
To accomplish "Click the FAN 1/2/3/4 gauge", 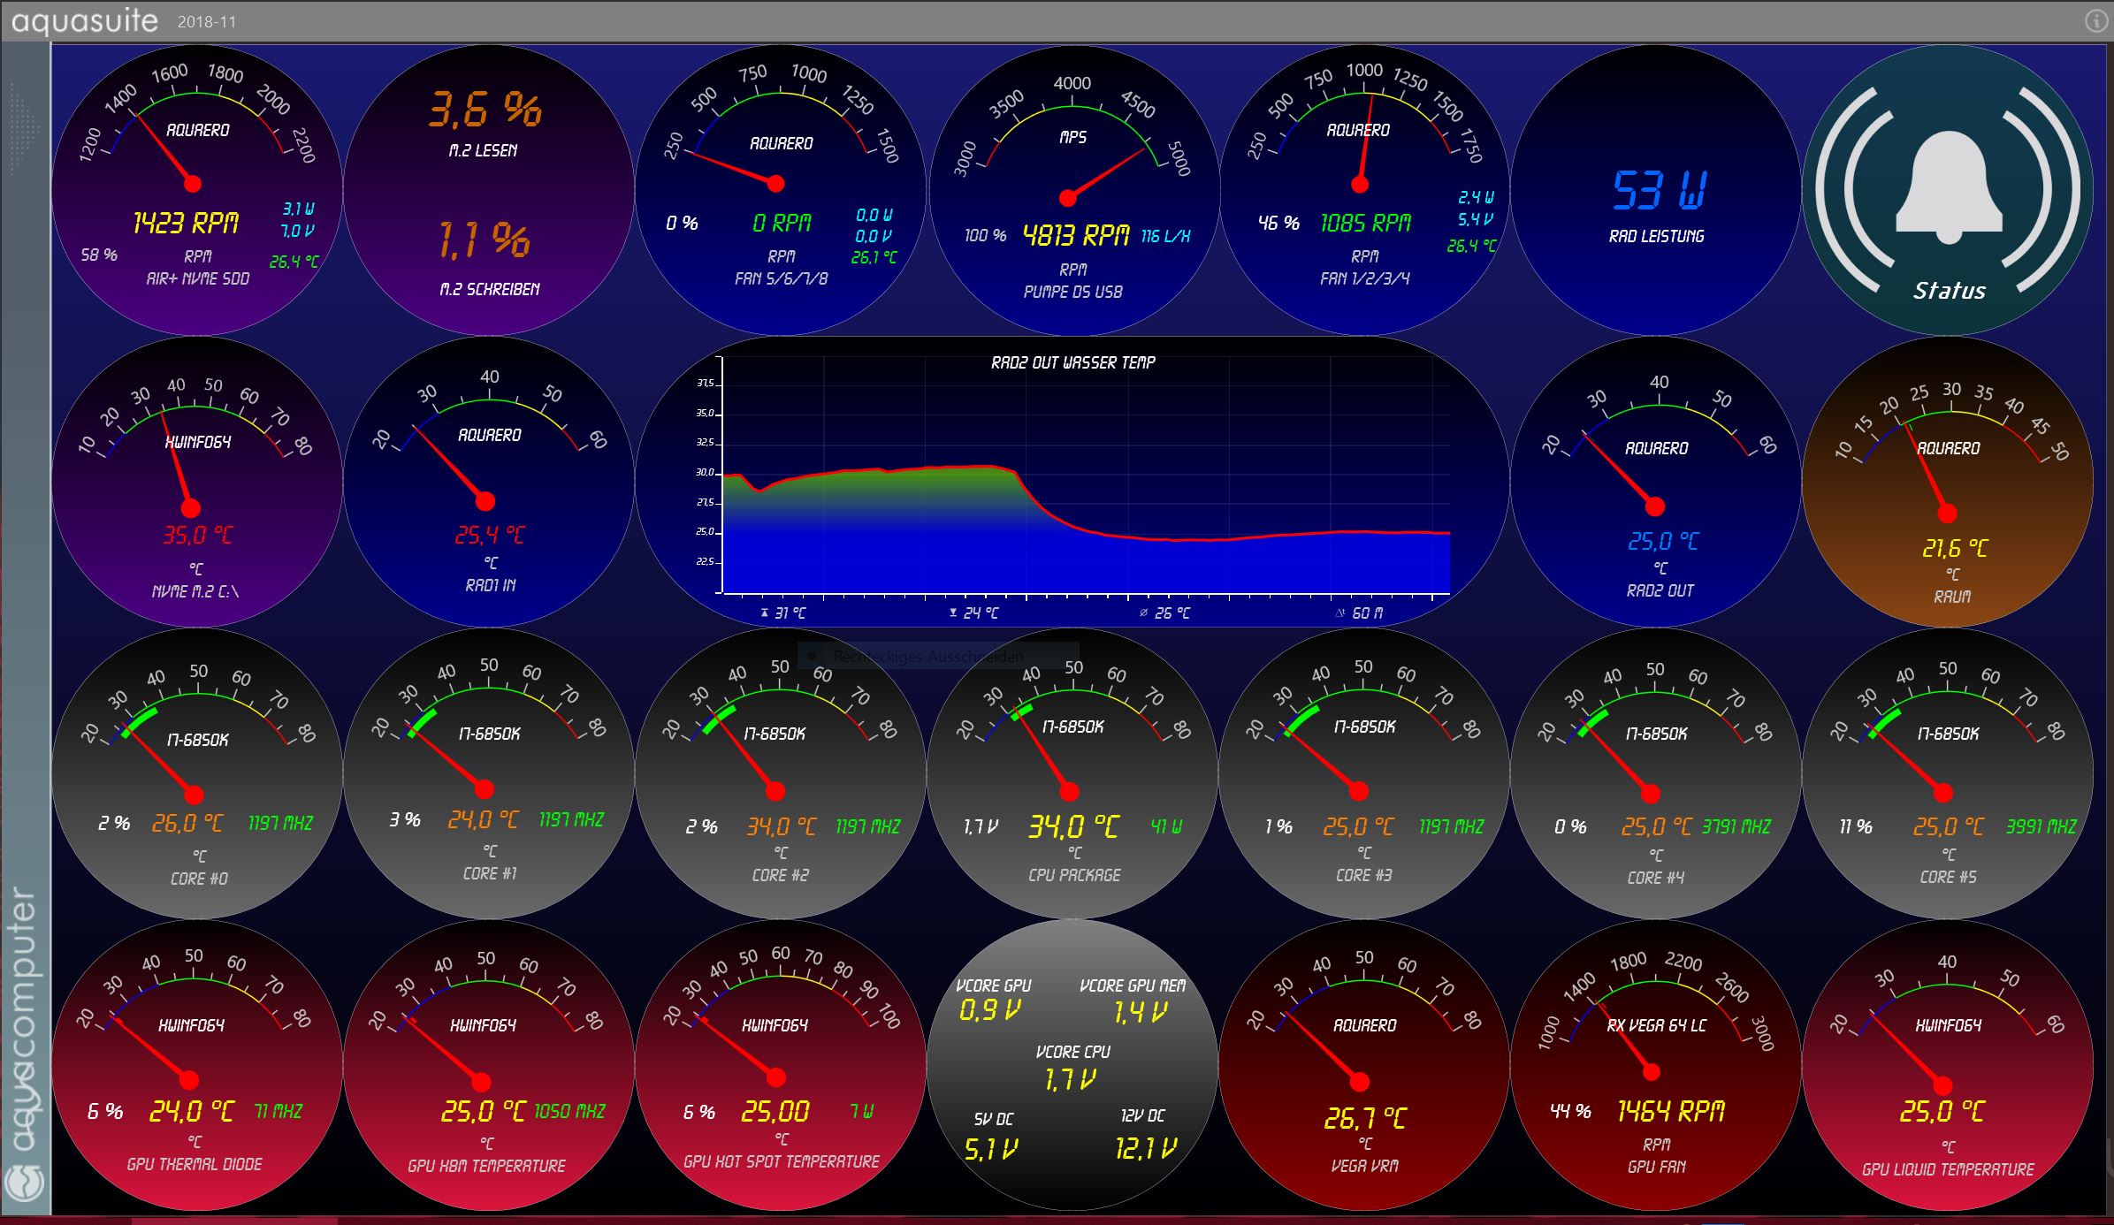I will (1364, 190).
